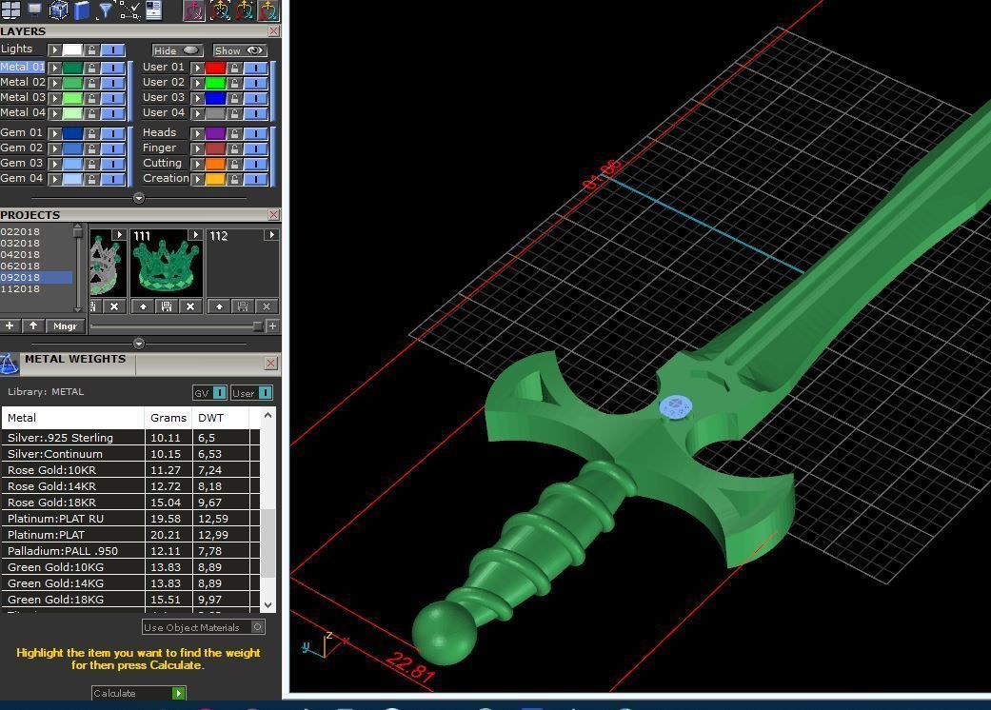Open the four-viewport layout icon on the toolbar

pos(10,11)
